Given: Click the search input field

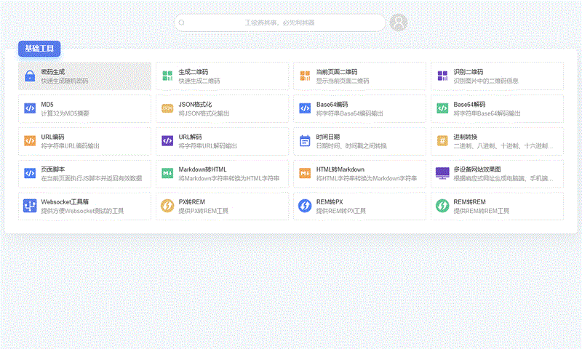Looking at the screenshot, I should coord(280,23).
